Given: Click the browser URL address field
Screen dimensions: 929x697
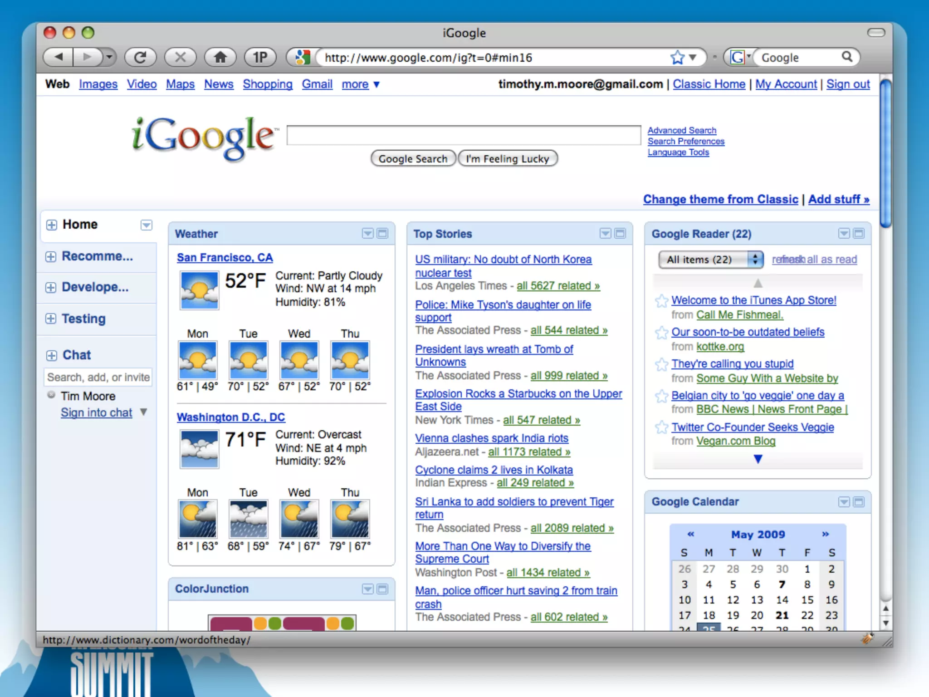Looking at the screenshot, I should point(494,58).
